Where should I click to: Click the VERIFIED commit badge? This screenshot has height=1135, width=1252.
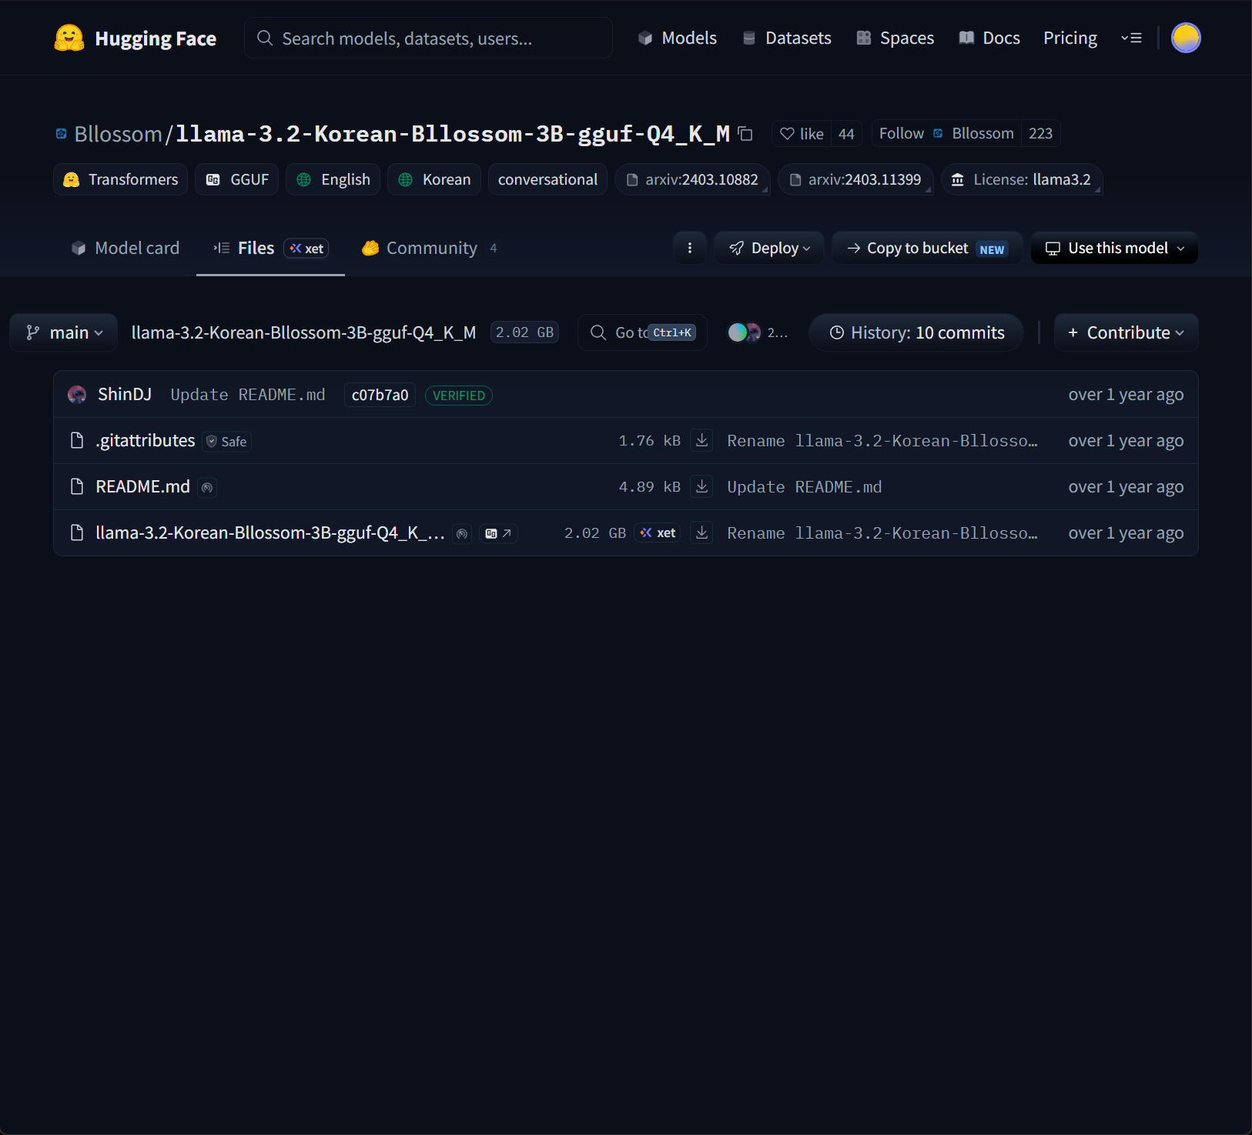pos(459,396)
